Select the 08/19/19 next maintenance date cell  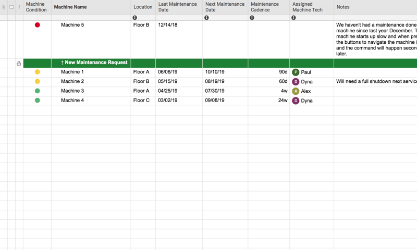pos(225,82)
